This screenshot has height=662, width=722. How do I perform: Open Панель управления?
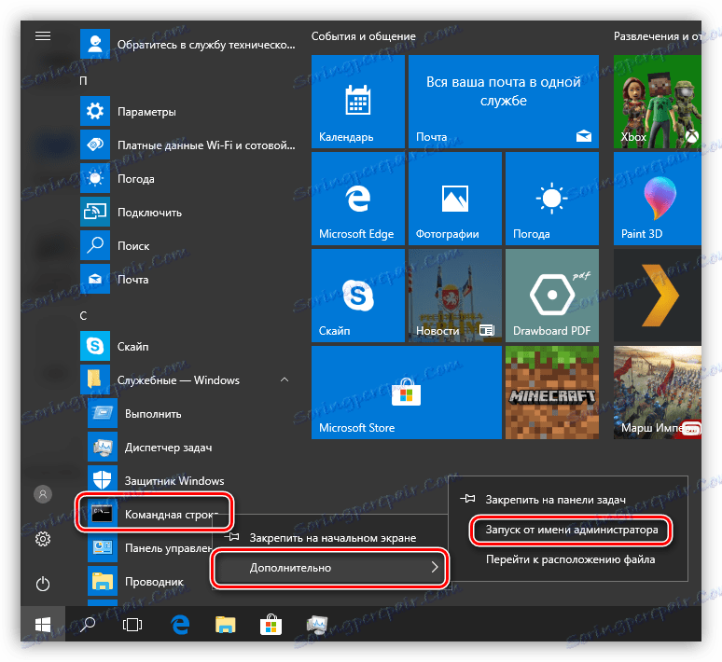[x=150, y=548]
